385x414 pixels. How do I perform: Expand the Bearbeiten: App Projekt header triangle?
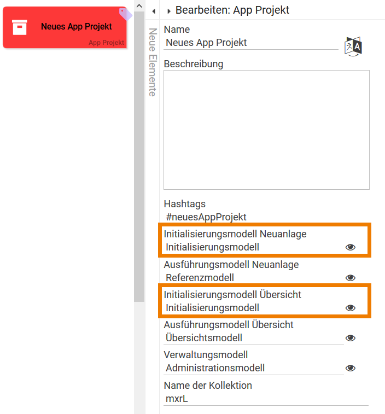[169, 11]
